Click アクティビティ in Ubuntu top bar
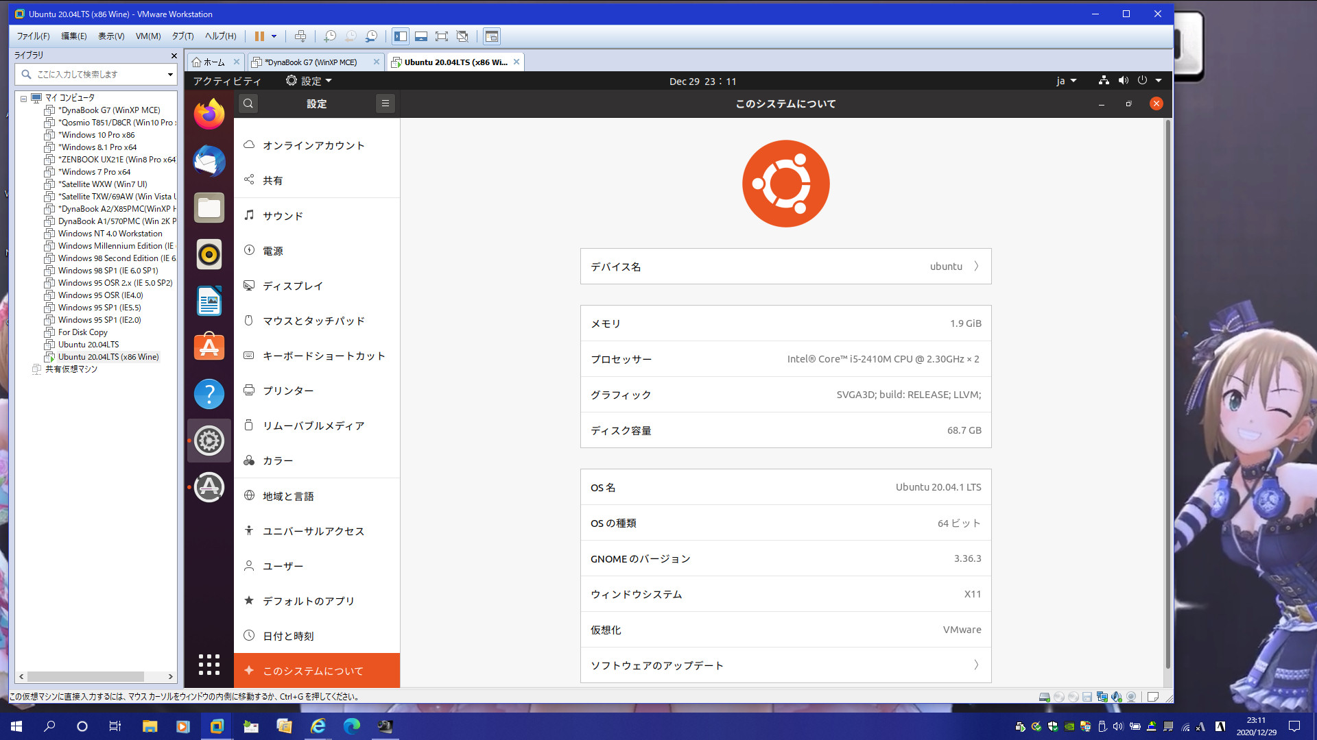This screenshot has height=740, width=1317. click(x=227, y=81)
